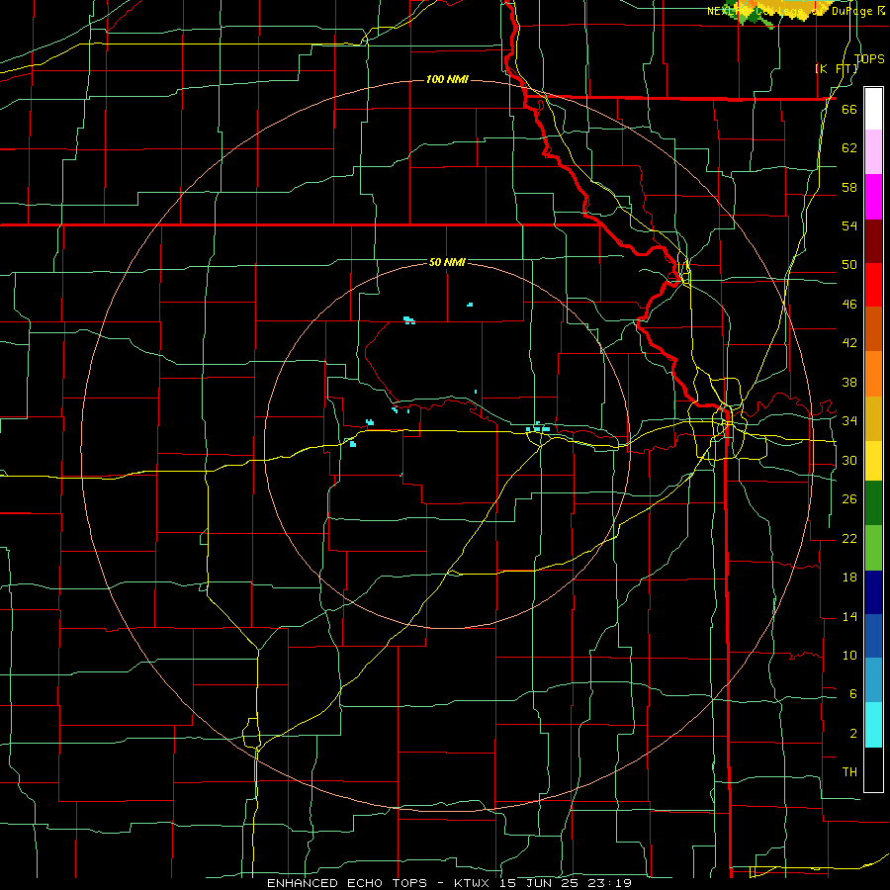Click the navy blue legend swatch

pos(873,592)
